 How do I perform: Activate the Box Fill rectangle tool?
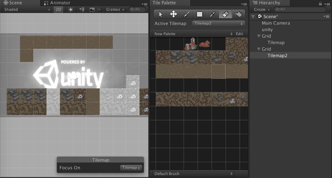click(200, 14)
